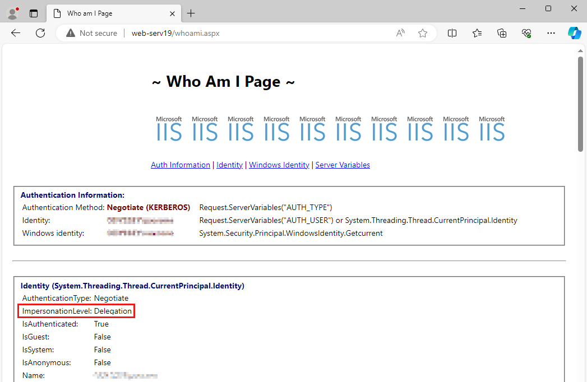Viewport: 587px width, 382px height.
Task: Click the Split screen icon
Action: 452,33
